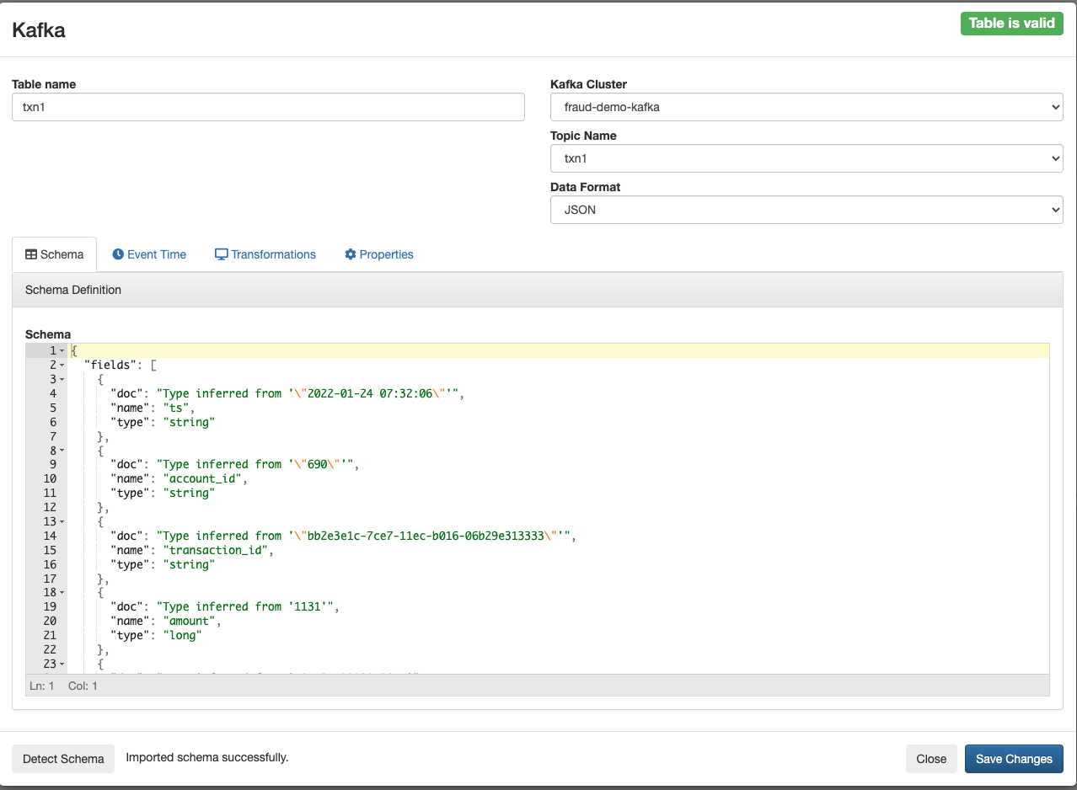Click the "fields" key on line 2

[110, 365]
